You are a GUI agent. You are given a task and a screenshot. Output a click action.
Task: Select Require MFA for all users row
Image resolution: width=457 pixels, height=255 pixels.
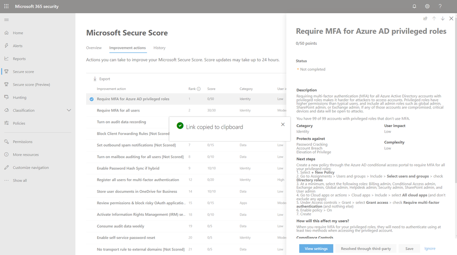pyautogui.click(x=186, y=110)
